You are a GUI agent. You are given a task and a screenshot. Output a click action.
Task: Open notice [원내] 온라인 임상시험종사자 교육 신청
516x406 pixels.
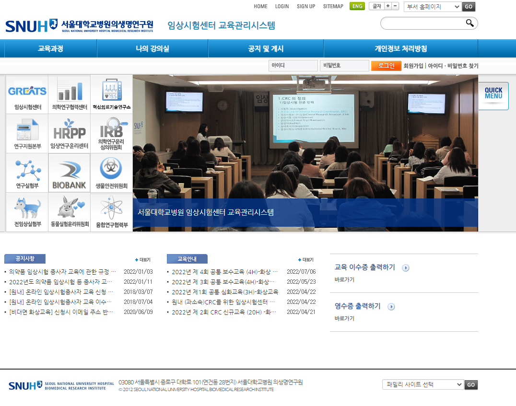pyautogui.click(x=61, y=292)
